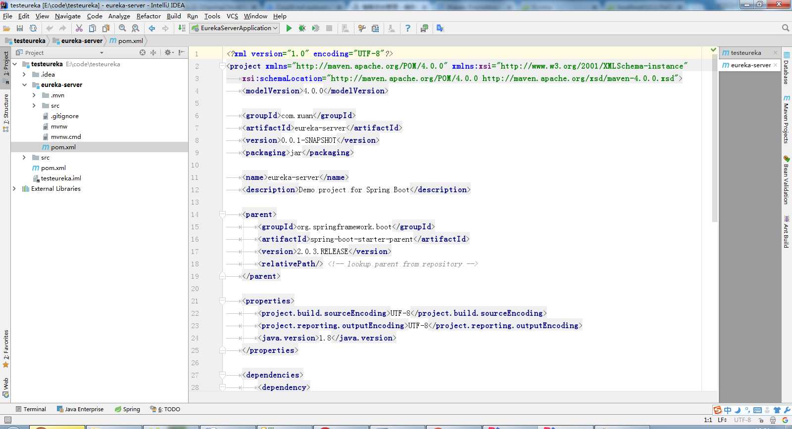Click the Paste icon in toolbar
The image size is (792, 429).
[x=106, y=28]
